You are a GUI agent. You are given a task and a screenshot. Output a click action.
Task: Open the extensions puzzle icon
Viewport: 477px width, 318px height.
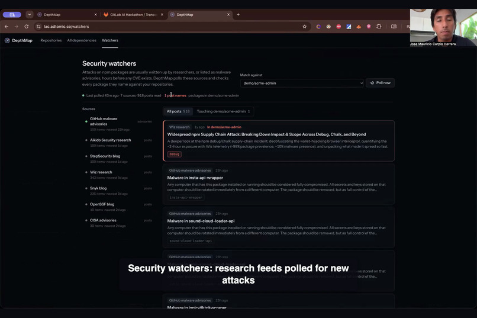tap(379, 27)
